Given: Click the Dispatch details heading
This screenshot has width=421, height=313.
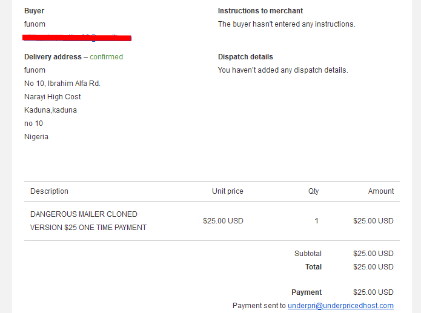Looking at the screenshot, I should point(245,57).
